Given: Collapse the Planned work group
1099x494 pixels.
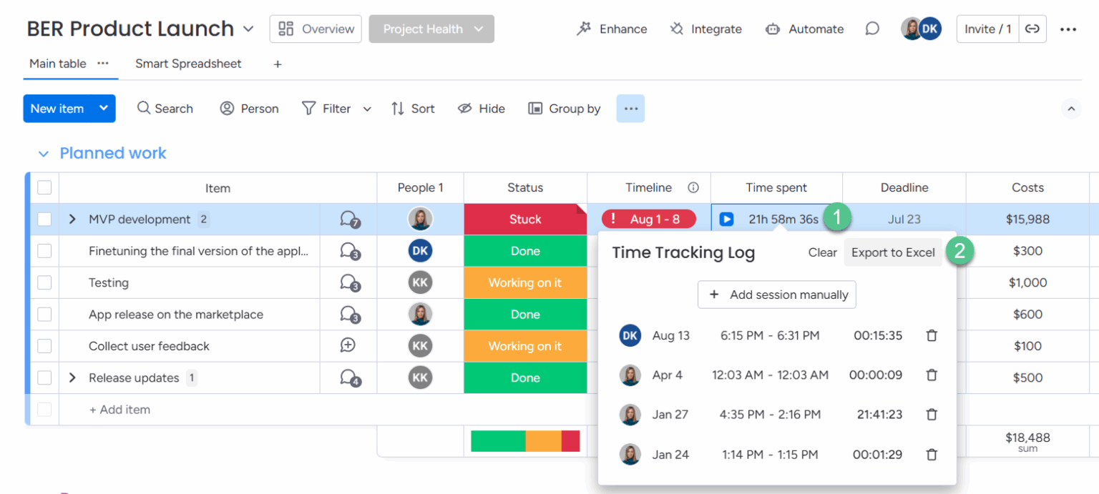Looking at the screenshot, I should click(43, 153).
